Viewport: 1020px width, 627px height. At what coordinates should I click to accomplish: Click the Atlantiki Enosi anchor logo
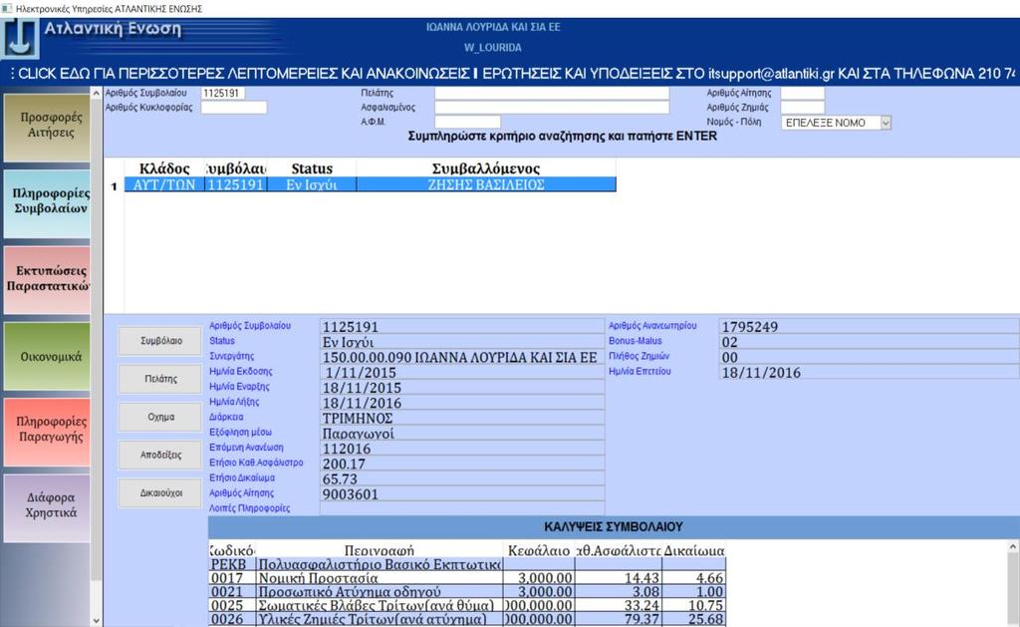pyautogui.click(x=20, y=38)
